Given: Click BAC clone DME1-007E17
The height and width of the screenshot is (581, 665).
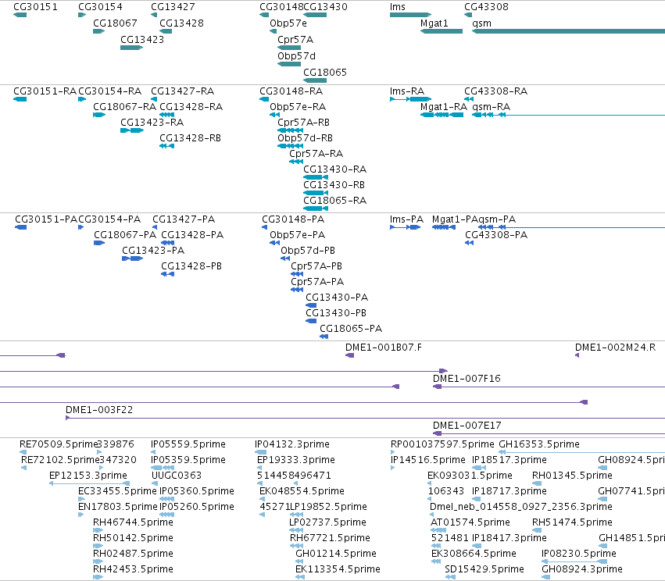Looking at the screenshot, I should pyautogui.click(x=549, y=433).
